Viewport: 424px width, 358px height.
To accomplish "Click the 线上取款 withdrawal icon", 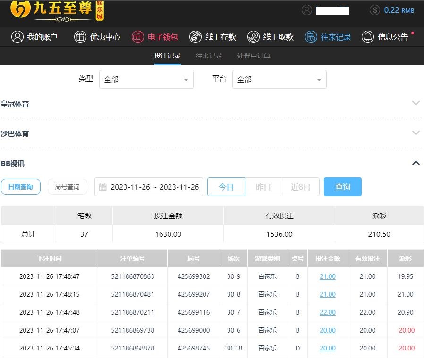I will [x=254, y=37].
